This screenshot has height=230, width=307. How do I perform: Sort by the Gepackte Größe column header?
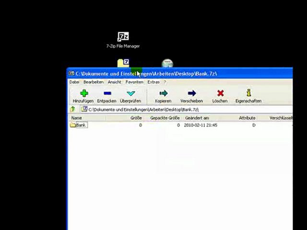tap(165, 118)
